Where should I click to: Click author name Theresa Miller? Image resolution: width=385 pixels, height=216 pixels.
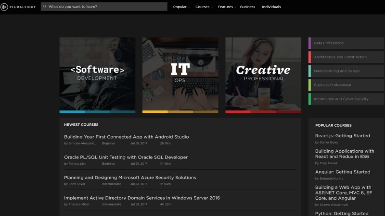pyautogui.click(x=79, y=204)
